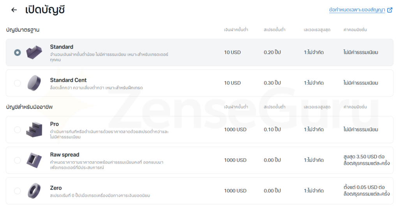The image size is (399, 210).
Task: Click the Zero spread value 0.00 ปิป
Action: tap(272, 191)
